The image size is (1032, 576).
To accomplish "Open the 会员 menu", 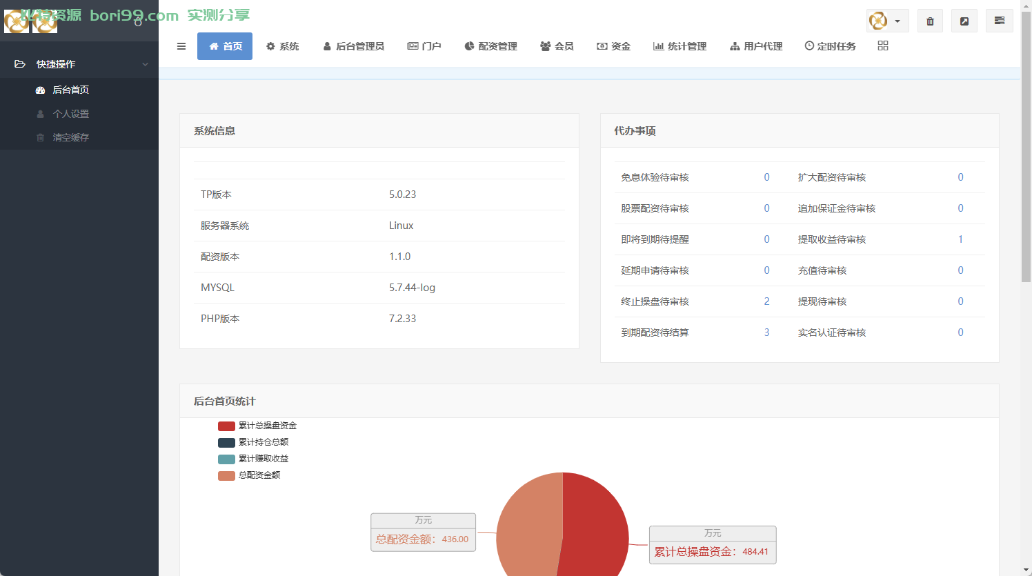I will coord(557,46).
